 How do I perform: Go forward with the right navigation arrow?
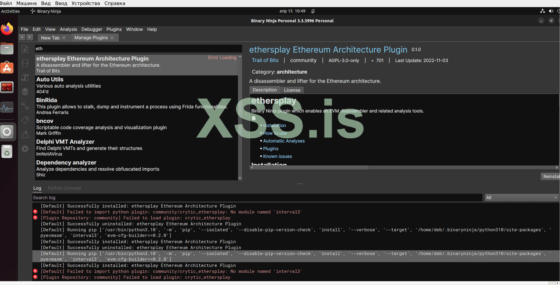[x=30, y=37]
